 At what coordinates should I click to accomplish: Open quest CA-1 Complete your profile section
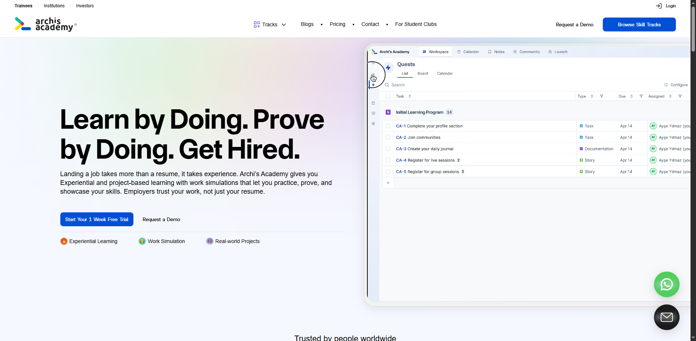pos(429,126)
